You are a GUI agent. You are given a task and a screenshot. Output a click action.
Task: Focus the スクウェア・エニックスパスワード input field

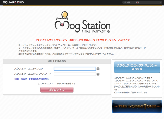(75, 74)
